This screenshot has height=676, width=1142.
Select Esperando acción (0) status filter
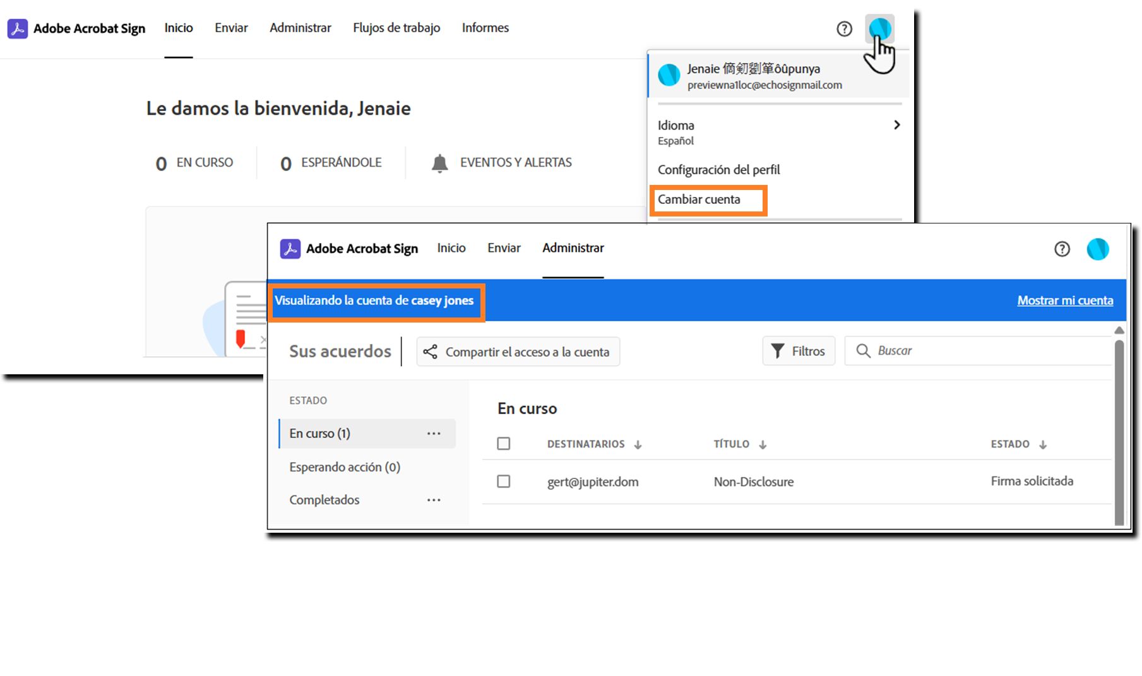click(345, 467)
